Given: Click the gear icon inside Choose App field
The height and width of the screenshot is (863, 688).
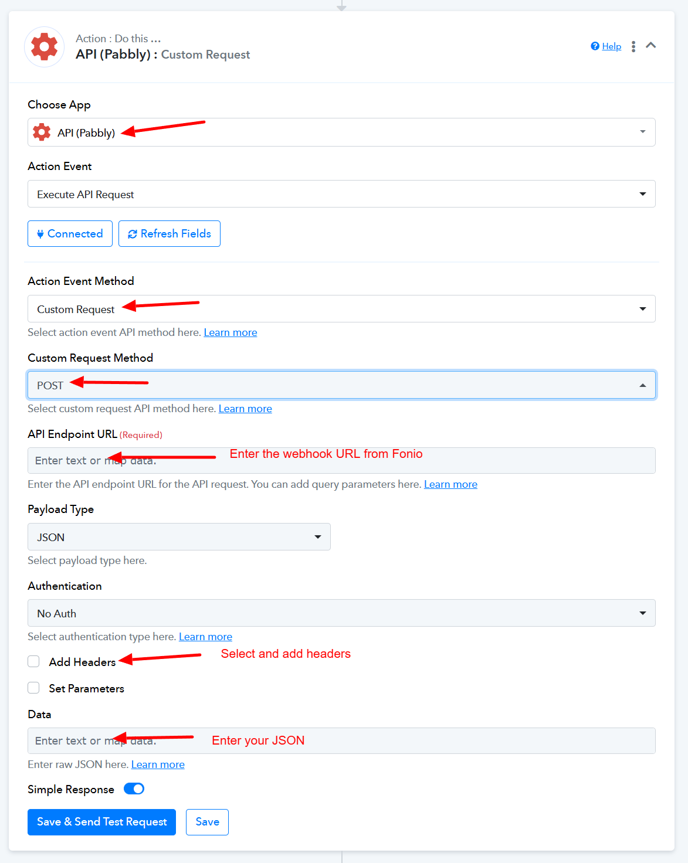Looking at the screenshot, I should (x=42, y=132).
